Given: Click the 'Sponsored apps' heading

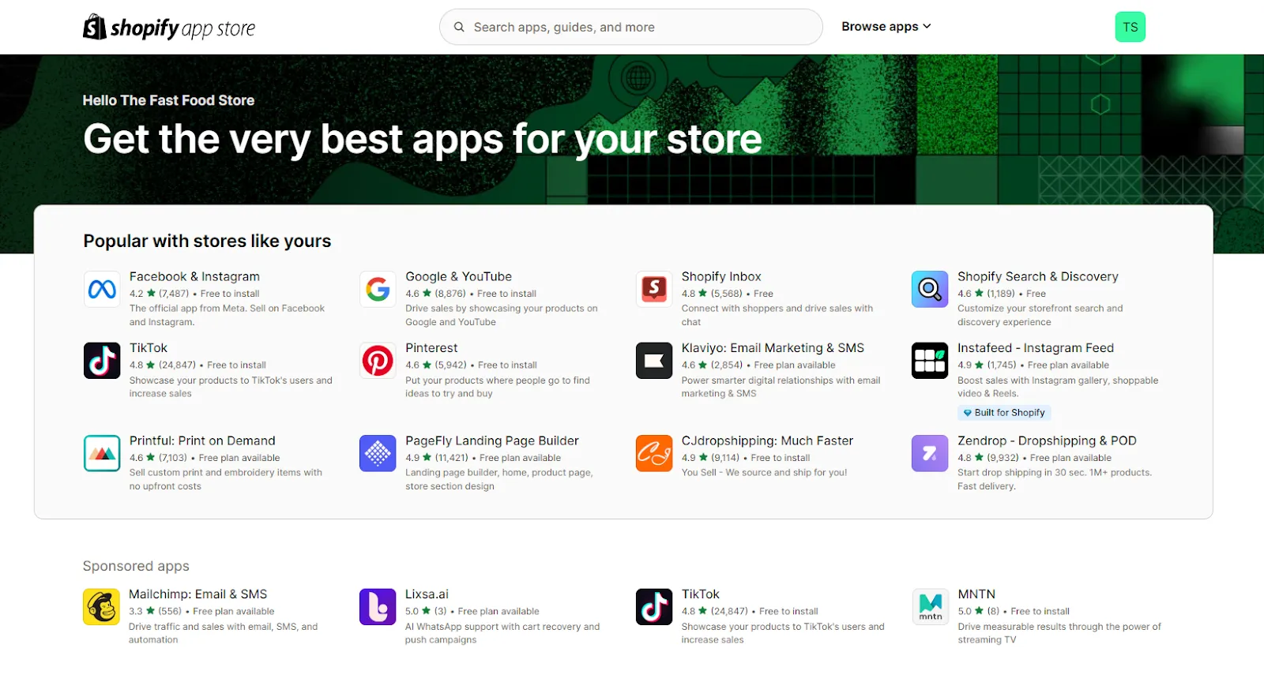Looking at the screenshot, I should point(136,567).
